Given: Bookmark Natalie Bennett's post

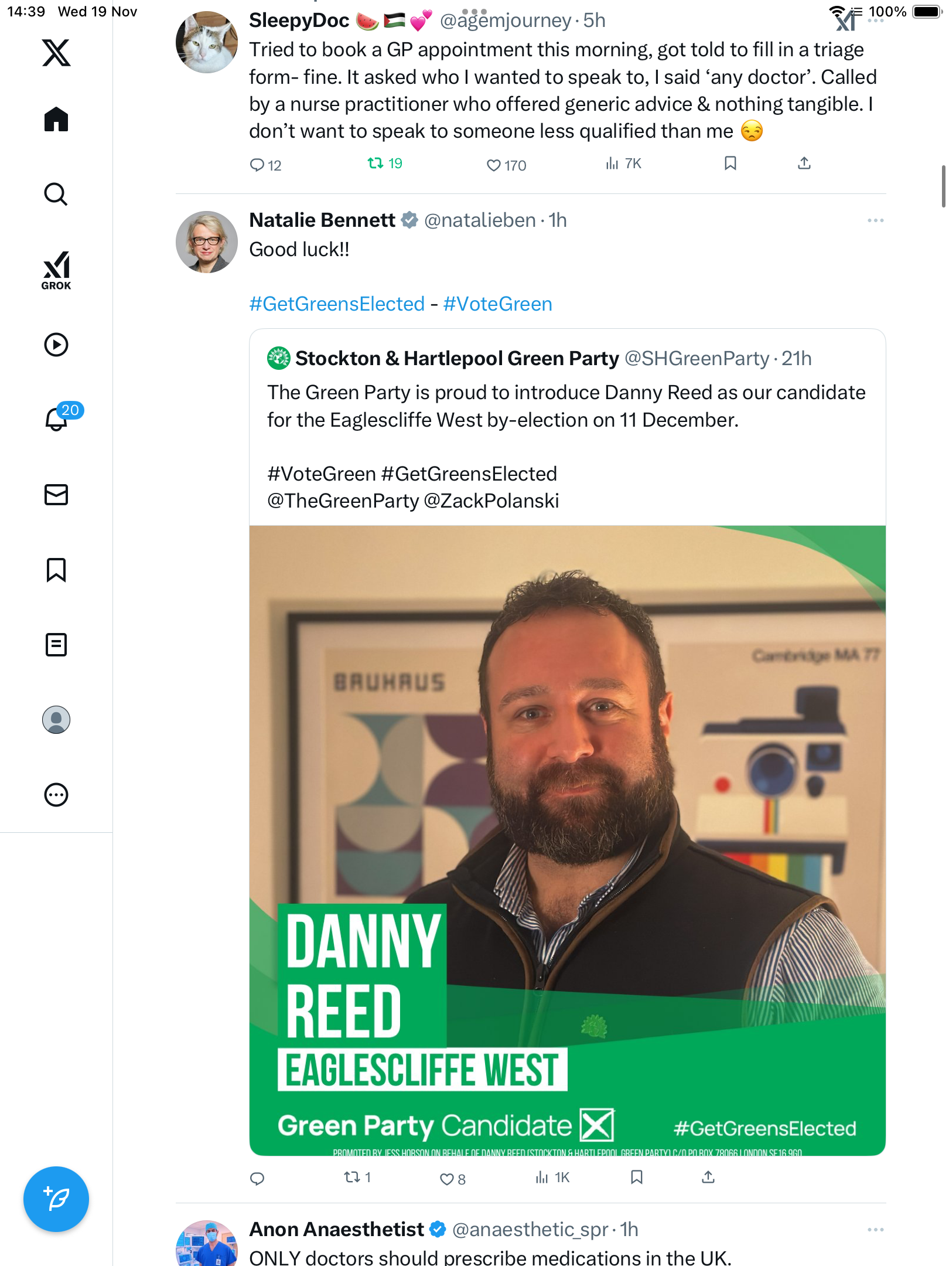Looking at the screenshot, I should click(x=637, y=1177).
